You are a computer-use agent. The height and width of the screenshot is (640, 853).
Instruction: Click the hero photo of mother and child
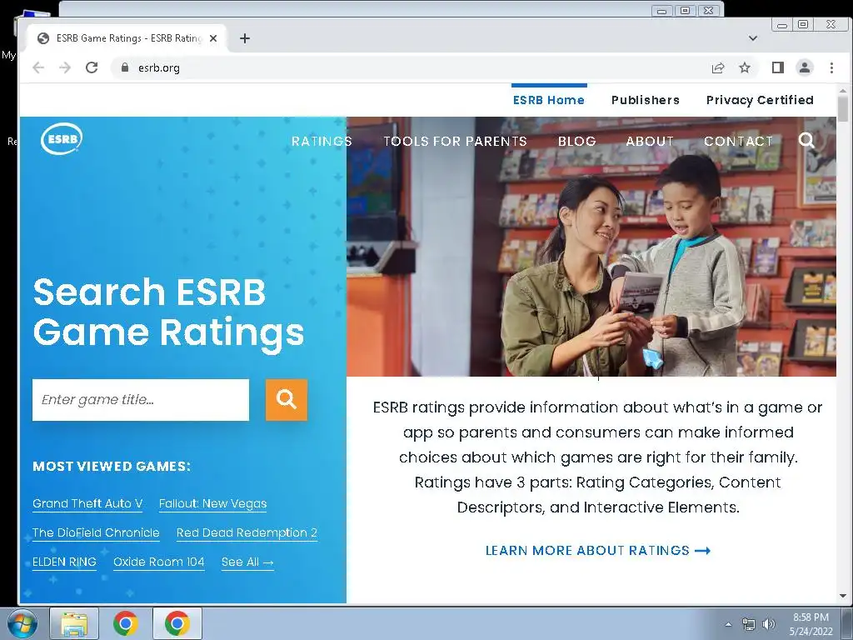[x=591, y=247]
